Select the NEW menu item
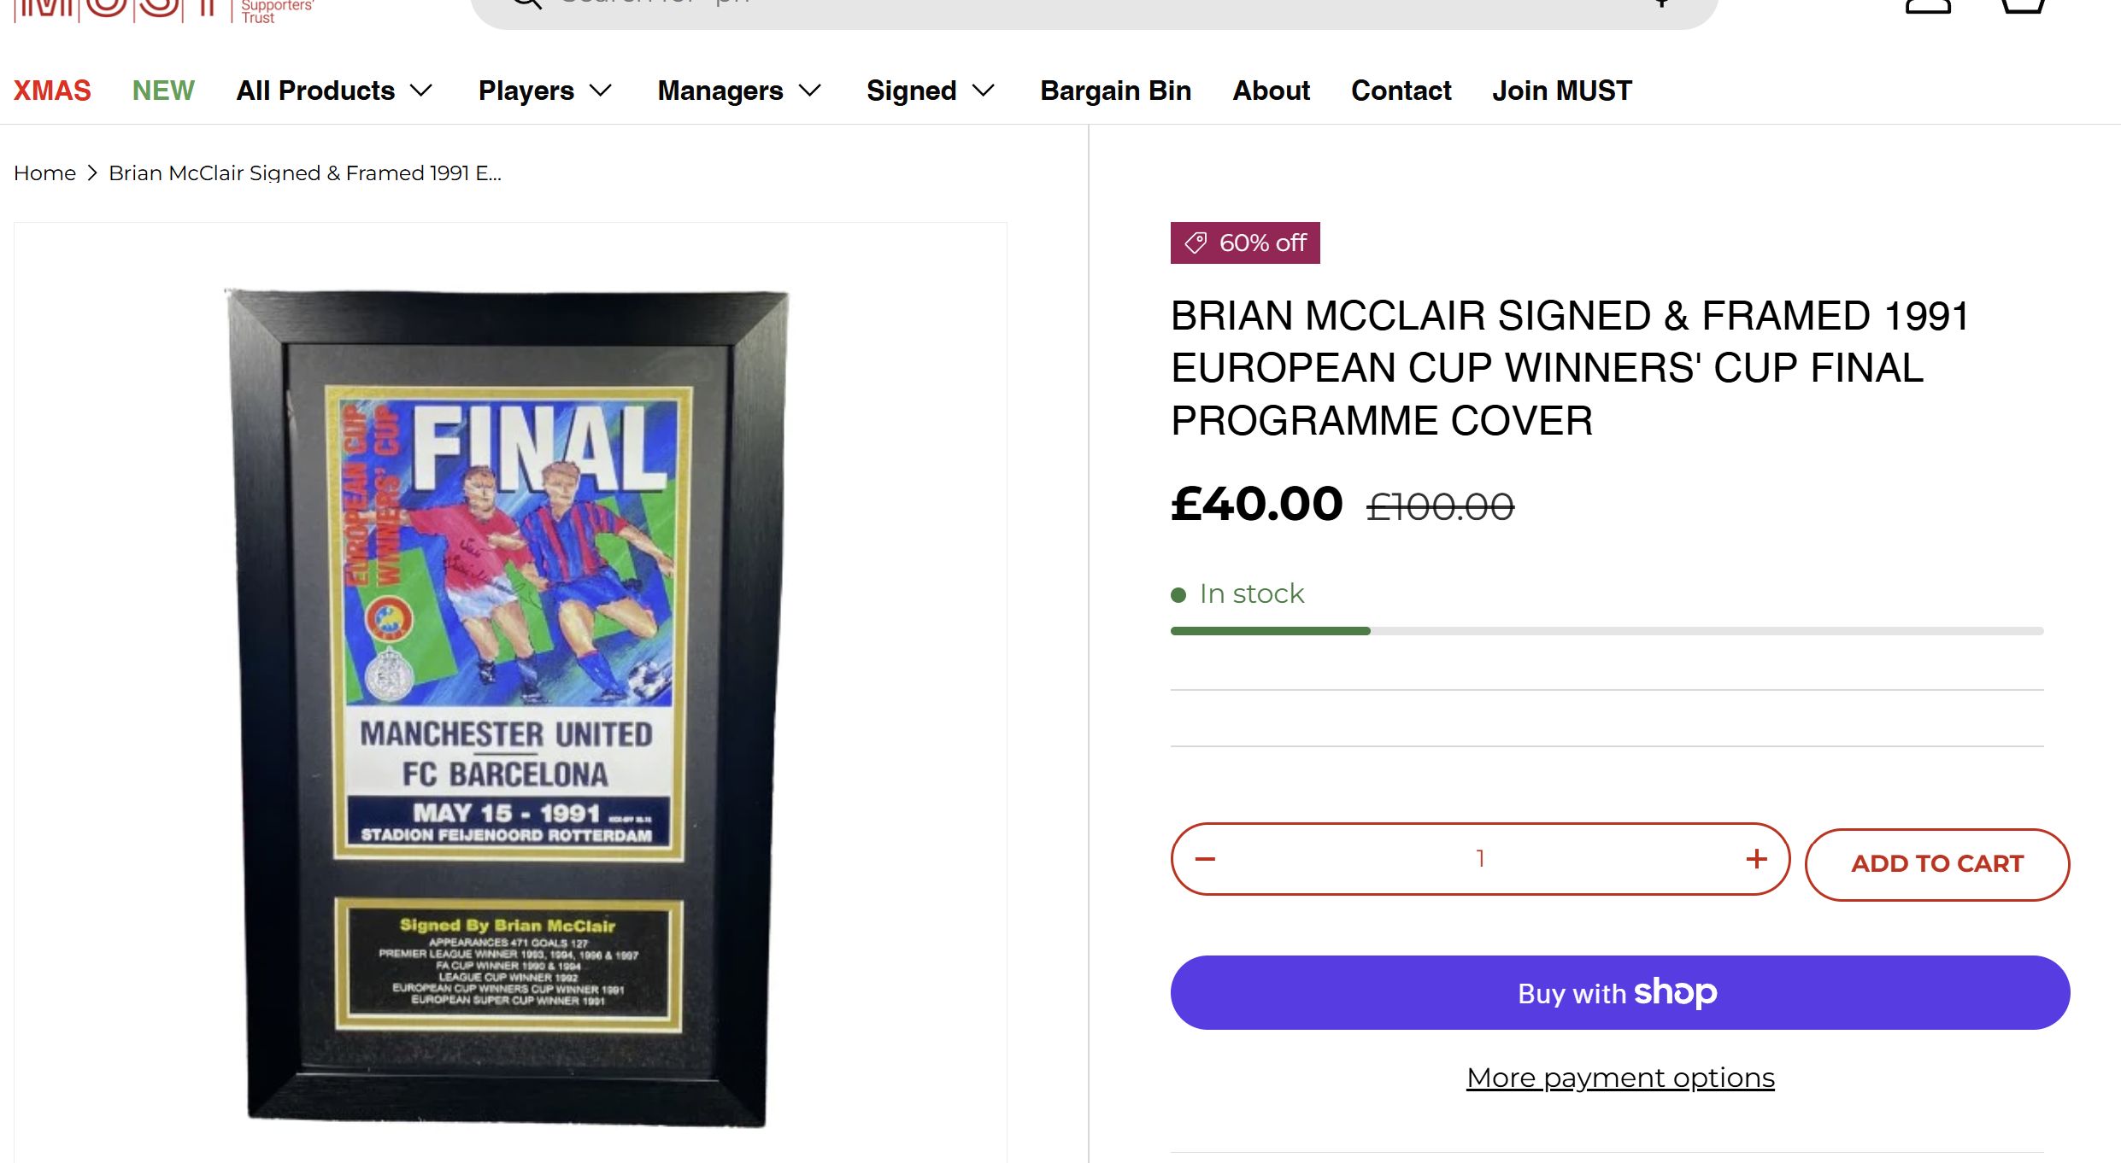This screenshot has height=1163, width=2121. pyautogui.click(x=163, y=91)
